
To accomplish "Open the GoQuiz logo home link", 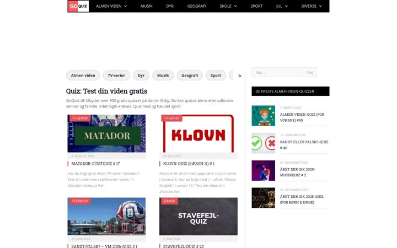I will tap(78, 6).
